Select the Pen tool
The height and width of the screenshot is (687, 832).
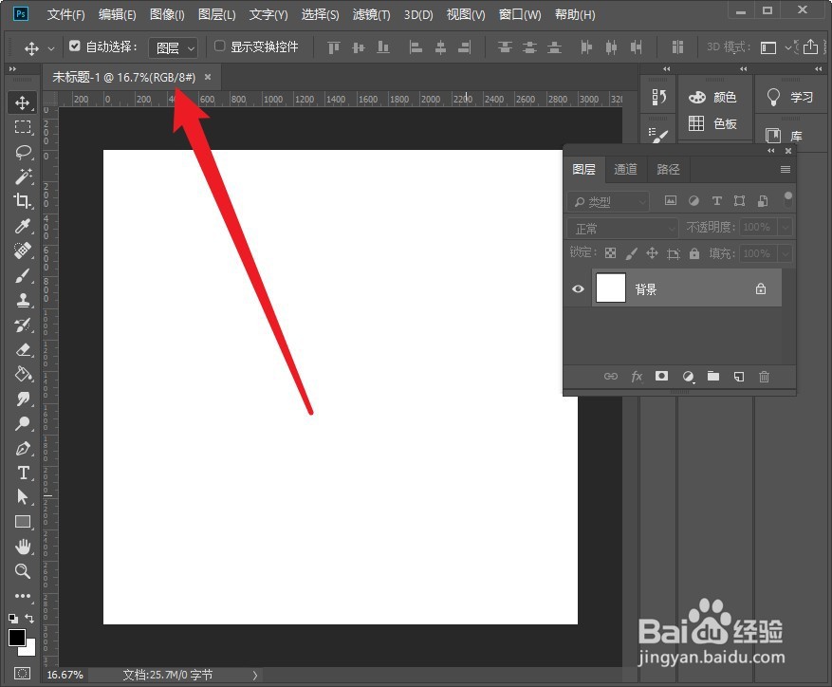[x=22, y=448]
